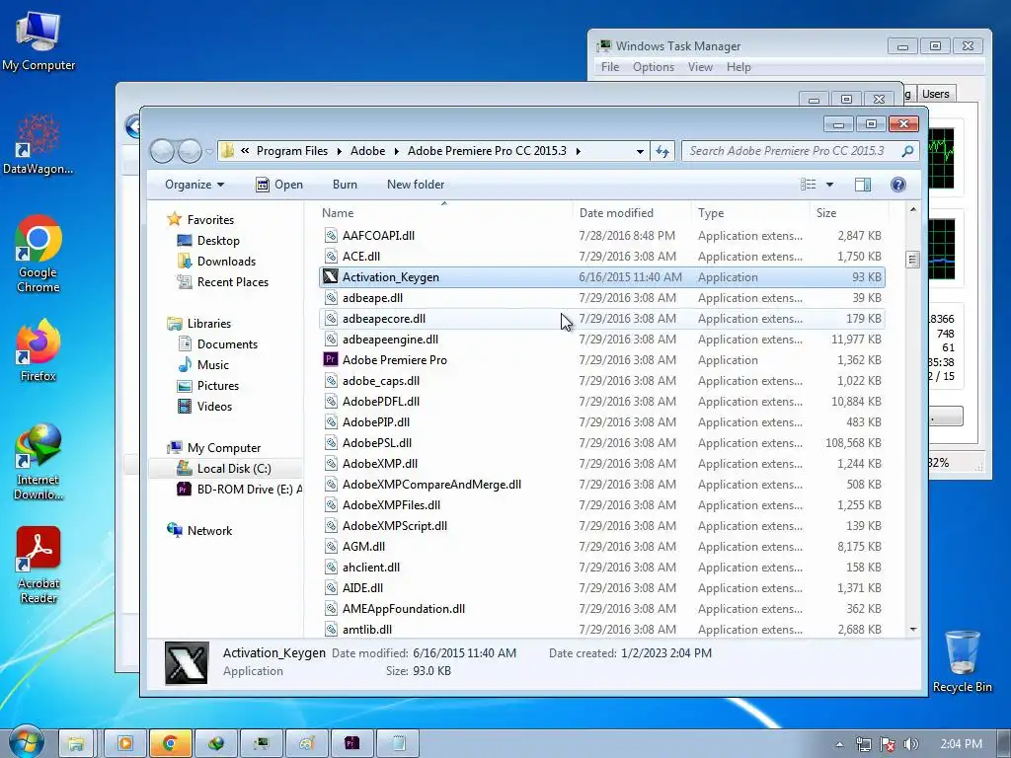Select Downloads under Favorites
The width and height of the screenshot is (1011, 758).
tap(216, 261)
